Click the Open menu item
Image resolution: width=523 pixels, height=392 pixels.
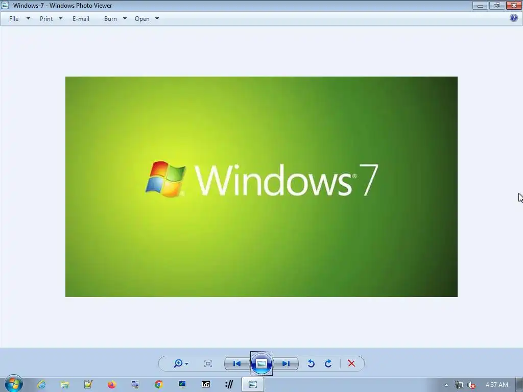142,19
